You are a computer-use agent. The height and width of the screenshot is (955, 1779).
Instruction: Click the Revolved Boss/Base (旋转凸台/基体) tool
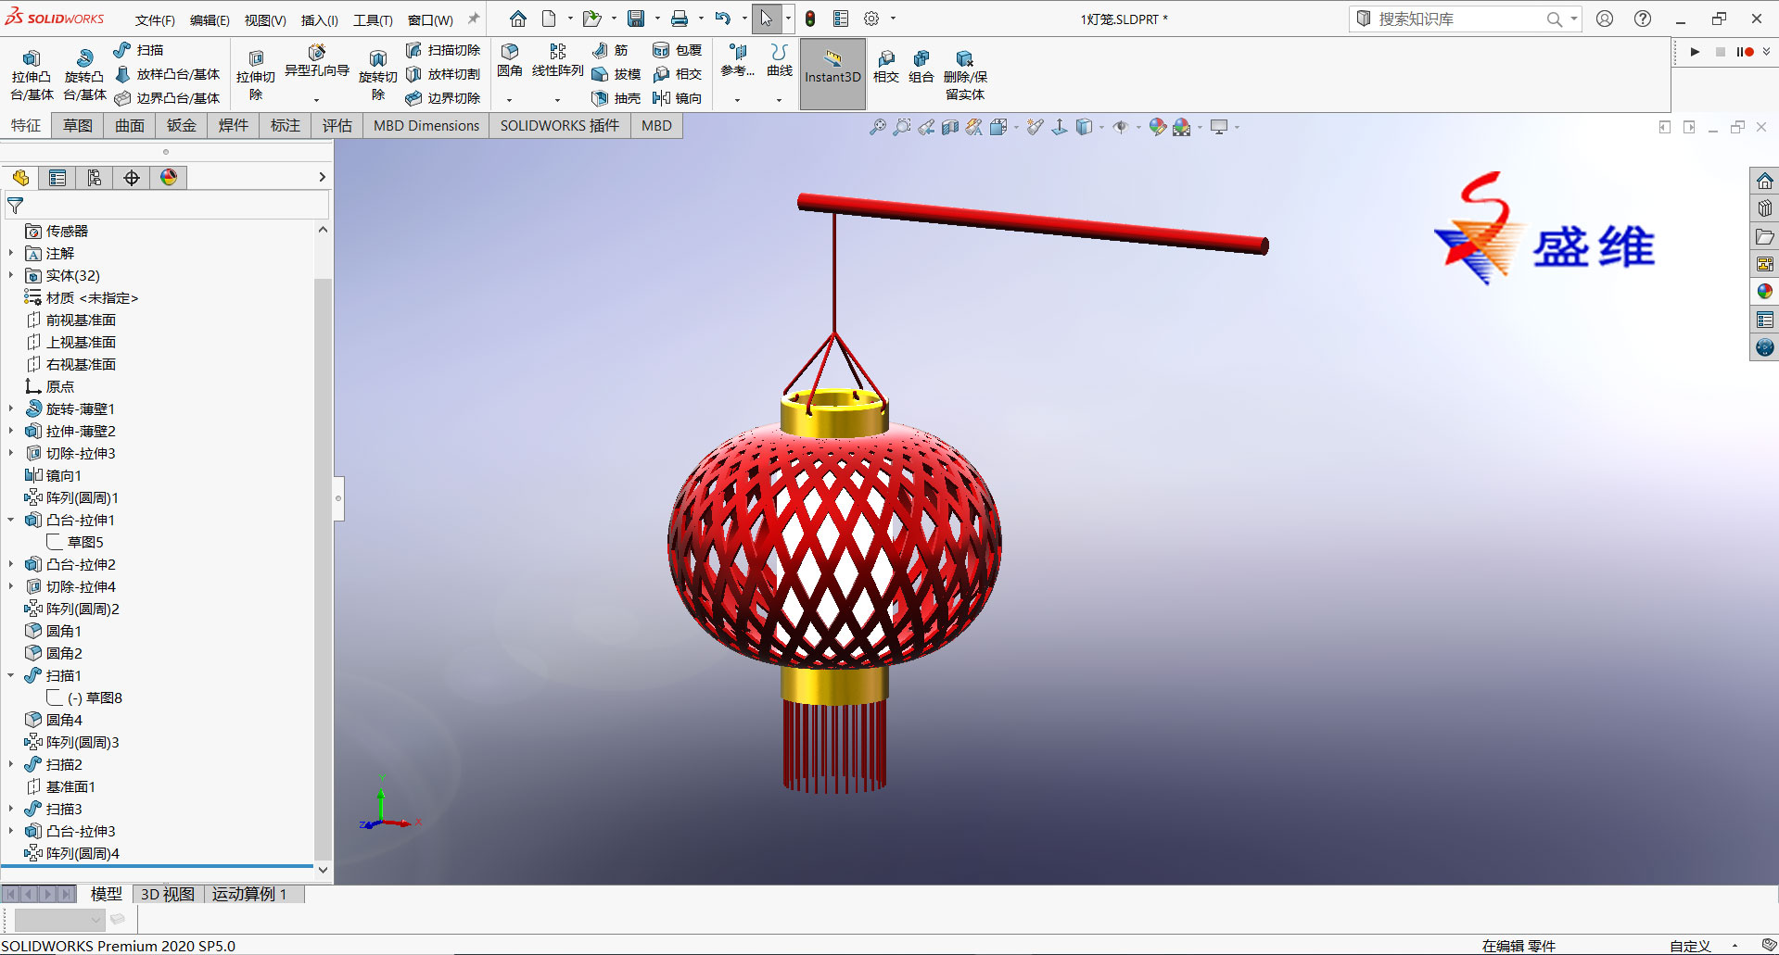click(x=84, y=74)
